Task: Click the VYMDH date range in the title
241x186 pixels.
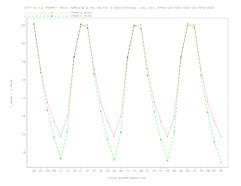Action: click(186, 8)
